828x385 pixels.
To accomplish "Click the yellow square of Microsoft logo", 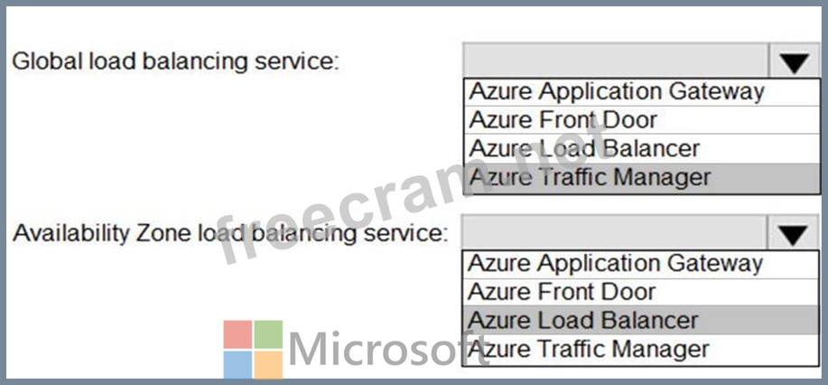I will point(268,365).
